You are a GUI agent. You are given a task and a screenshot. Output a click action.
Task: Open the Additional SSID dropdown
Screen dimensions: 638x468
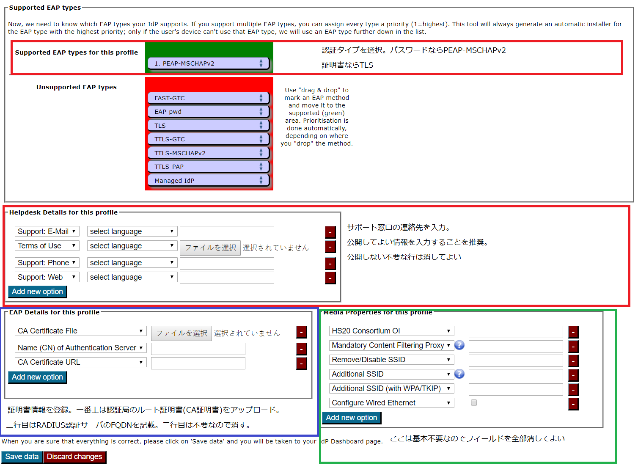(391, 374)
